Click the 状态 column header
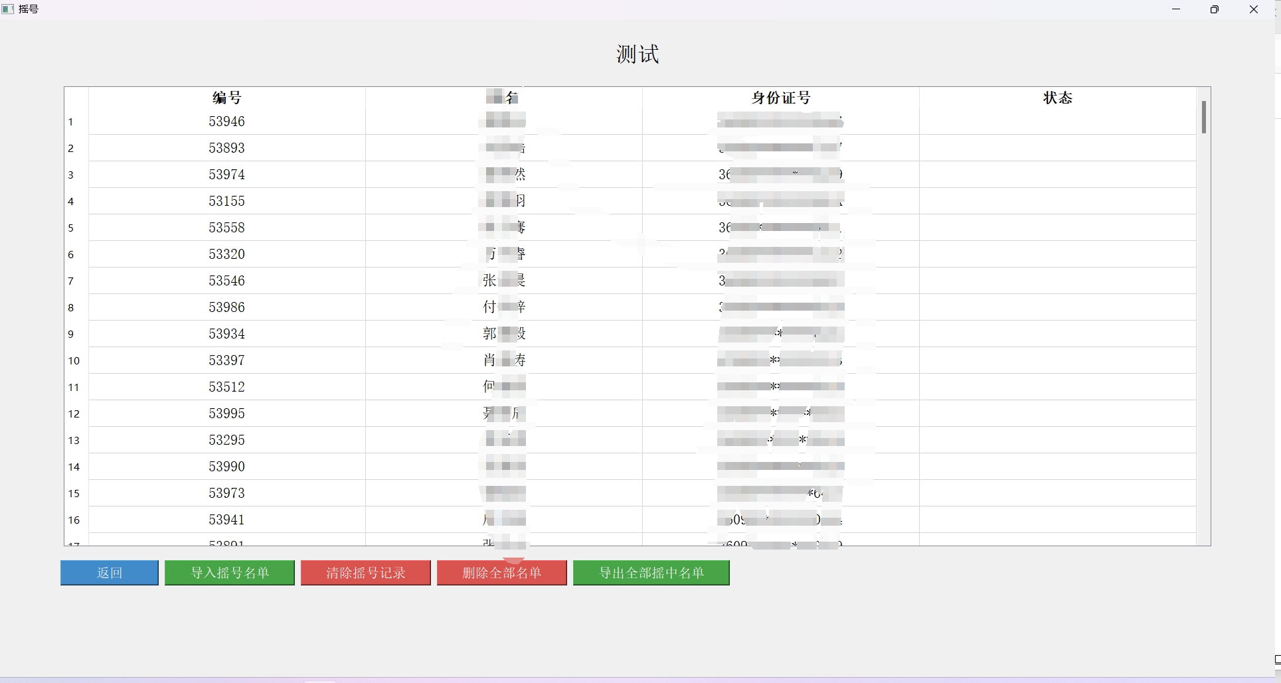Screen dimensions: 1281x683 tap(1058, 98)
